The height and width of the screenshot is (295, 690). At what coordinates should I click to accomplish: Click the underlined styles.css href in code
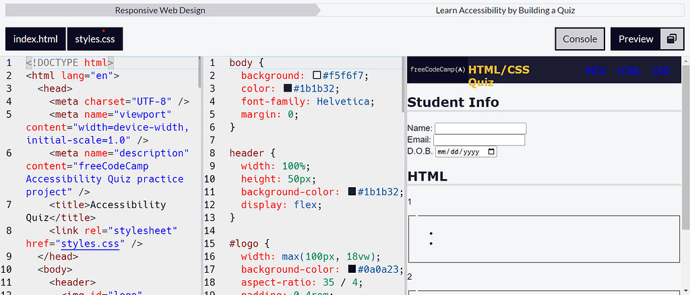pyautogui.click(x=89, y=244)
